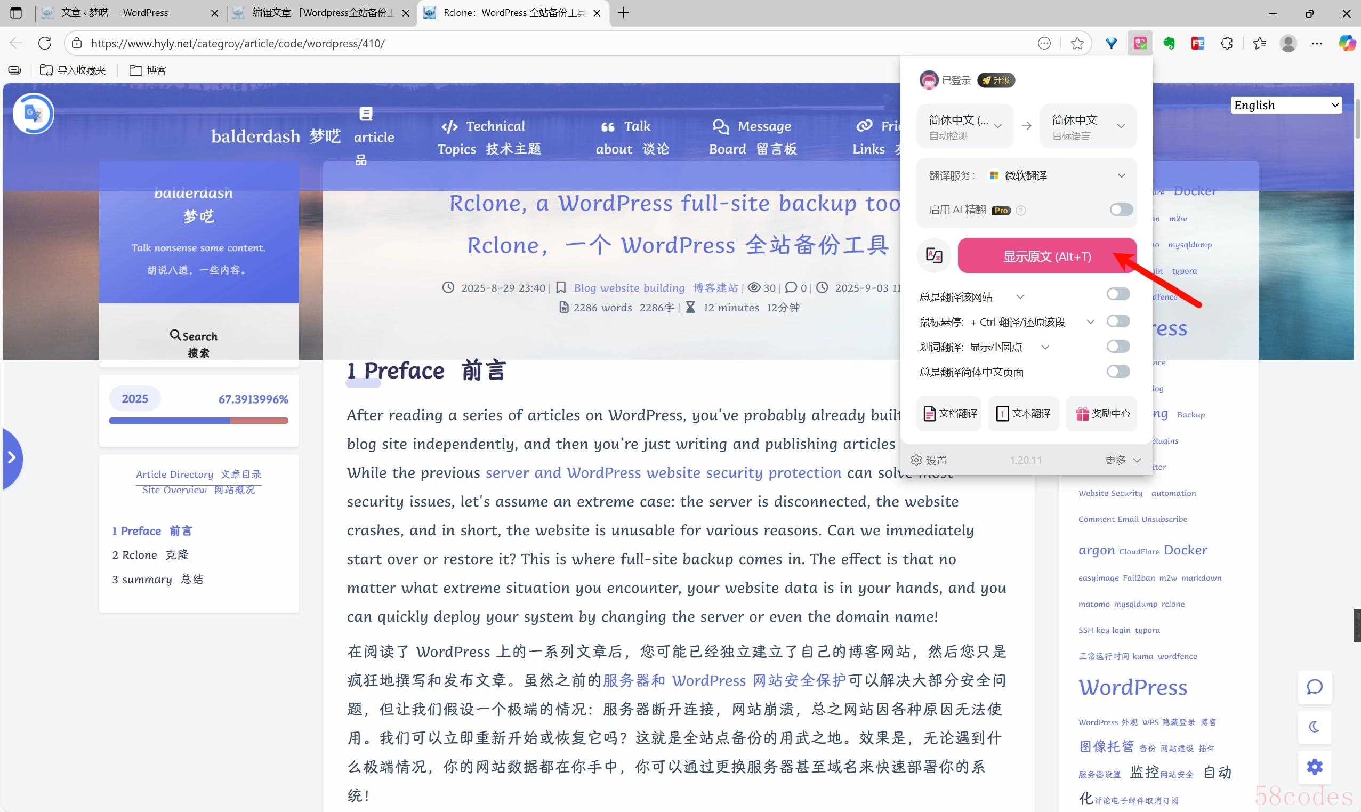The width and height of the screenshot is (1361, 812).
Task: Click the favorites star in address bar
Action: [1077, 43]
